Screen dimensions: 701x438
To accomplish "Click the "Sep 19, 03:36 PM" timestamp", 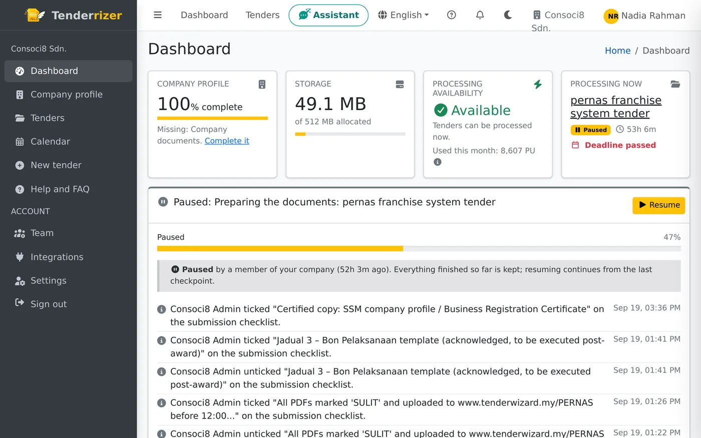I will [x=647, y=308].
